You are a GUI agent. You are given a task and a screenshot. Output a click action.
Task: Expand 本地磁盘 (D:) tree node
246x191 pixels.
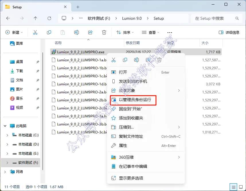tap(7, 144)
